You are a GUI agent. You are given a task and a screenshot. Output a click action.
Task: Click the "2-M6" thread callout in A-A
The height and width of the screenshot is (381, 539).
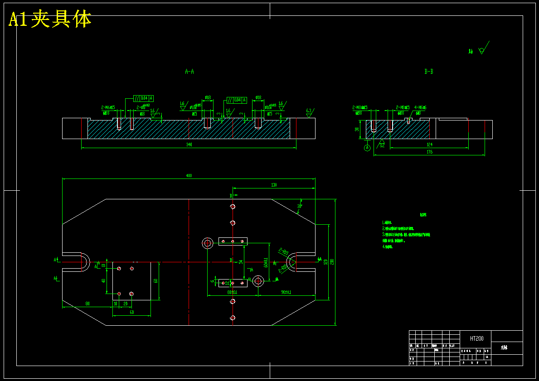108,107
